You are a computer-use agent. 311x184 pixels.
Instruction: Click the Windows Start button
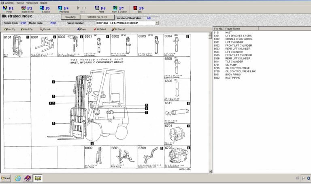6,178
